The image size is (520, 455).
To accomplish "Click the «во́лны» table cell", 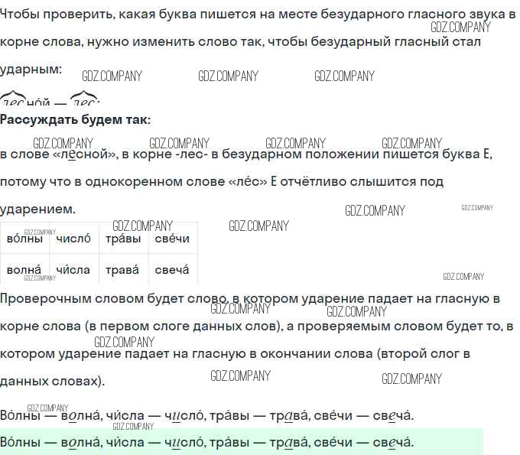I will pos(25,239).
